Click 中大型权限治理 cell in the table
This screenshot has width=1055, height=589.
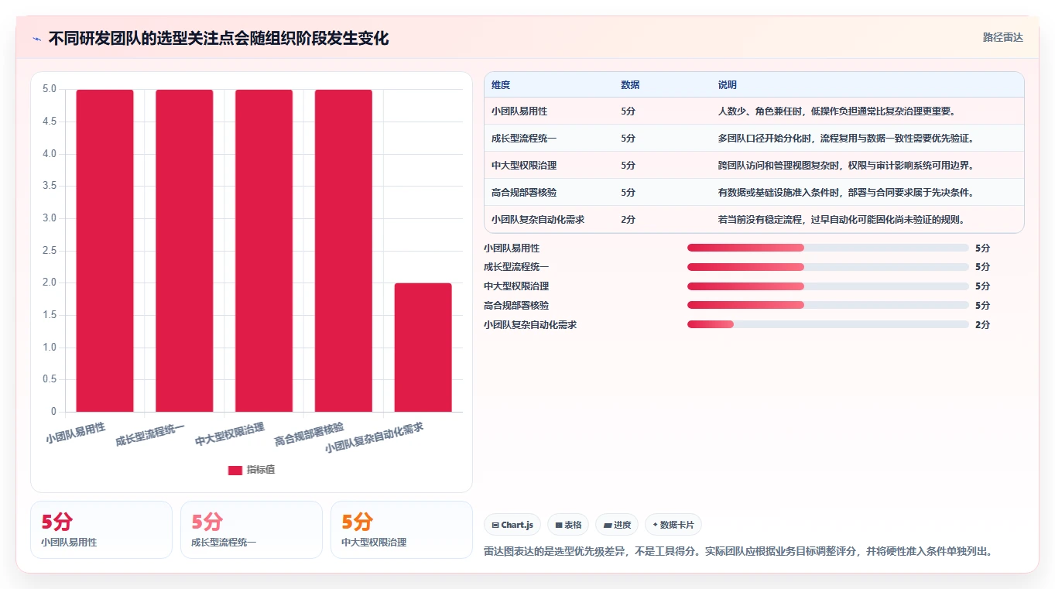click(x=524, y=166)
